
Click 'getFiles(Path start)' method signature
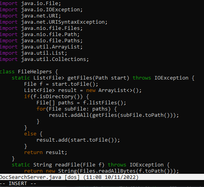[98, 78]
